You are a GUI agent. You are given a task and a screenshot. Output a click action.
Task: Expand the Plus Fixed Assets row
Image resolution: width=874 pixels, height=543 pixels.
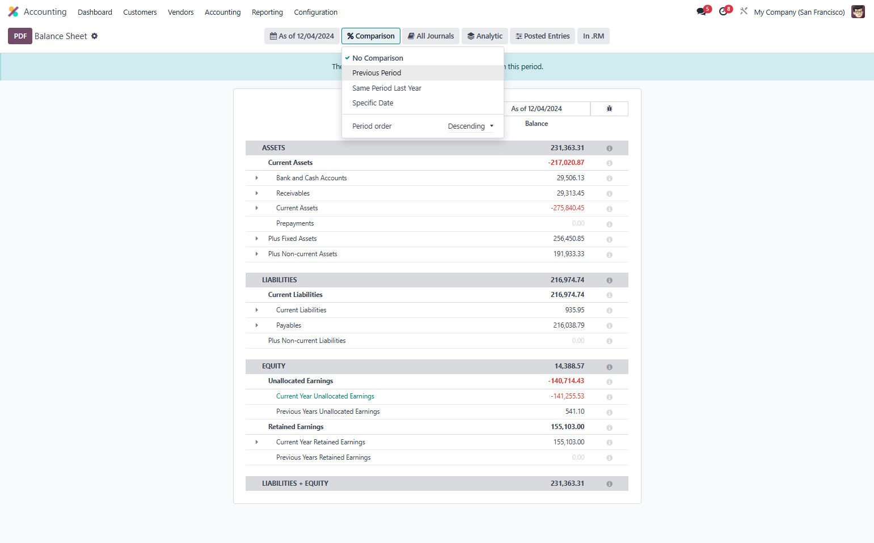click(x=257, y=239)
